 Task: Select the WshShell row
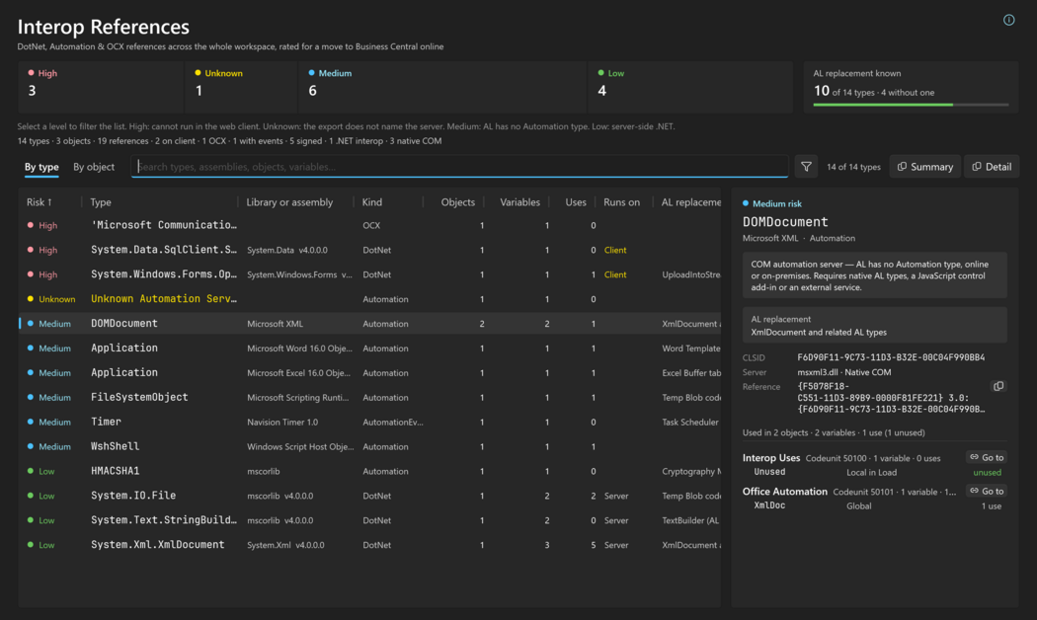coord(369,446)
